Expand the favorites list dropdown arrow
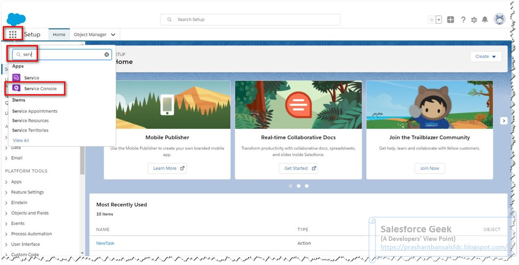 click(439, 20)
